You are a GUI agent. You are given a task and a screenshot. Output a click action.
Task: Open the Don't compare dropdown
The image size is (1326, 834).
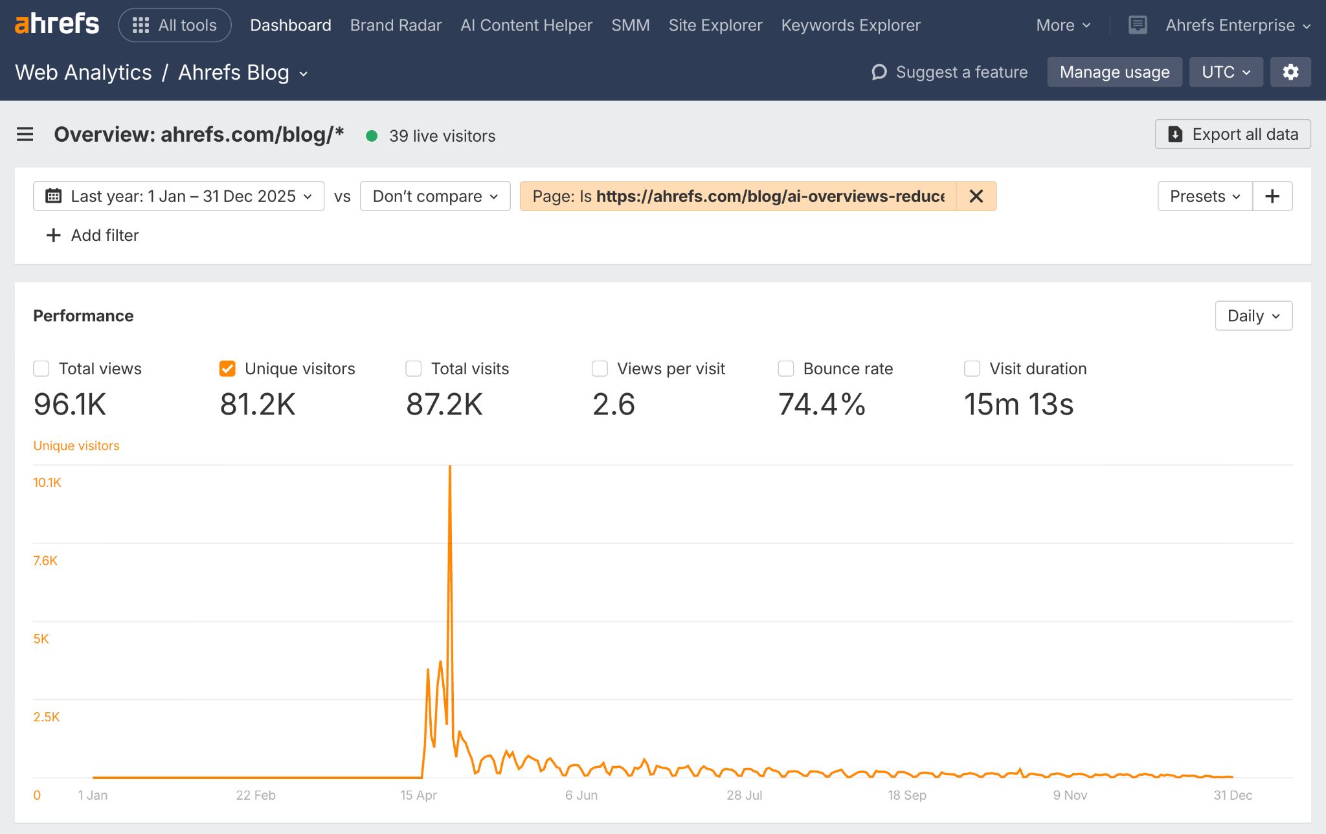(434, 196)
